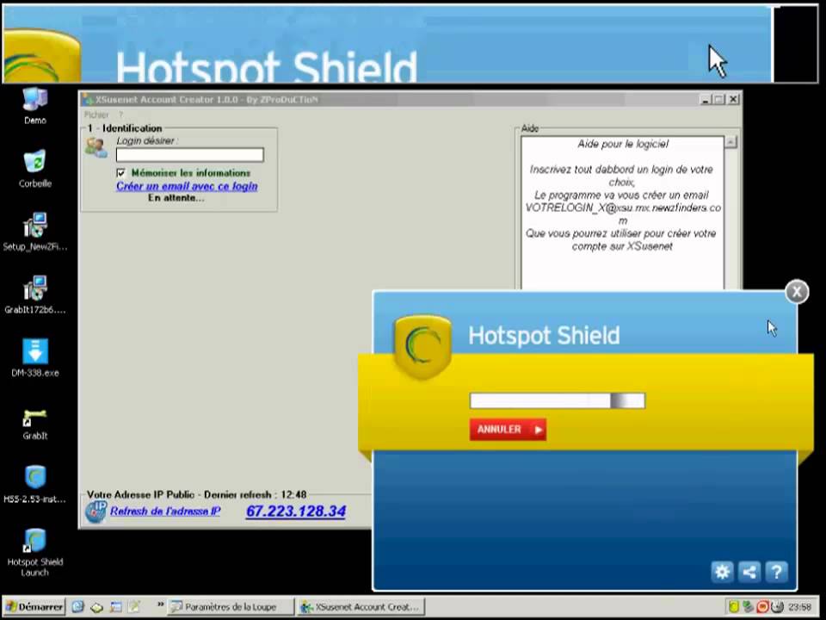Select the Hotspot Shield Launch shortcut
Screen dimensions: 826x620
(x=34, y=541)
